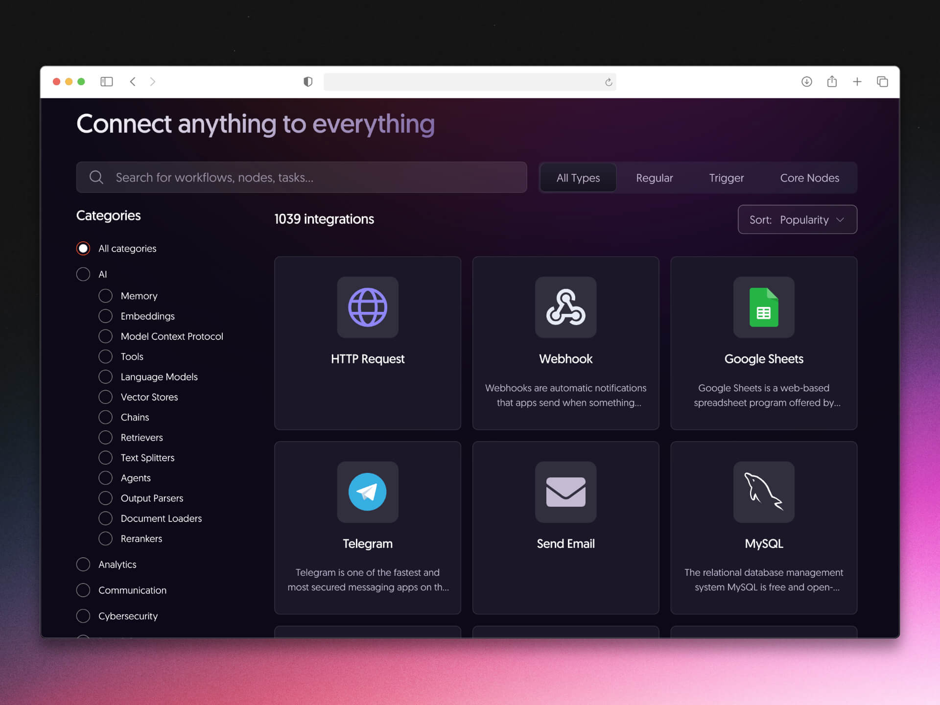Screen dimensions: 940x705
Task: Open the MySQL integration title
Action: click(764, 543)
